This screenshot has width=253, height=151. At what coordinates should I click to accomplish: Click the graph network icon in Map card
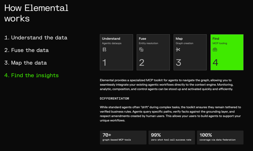tap(178, 49)
